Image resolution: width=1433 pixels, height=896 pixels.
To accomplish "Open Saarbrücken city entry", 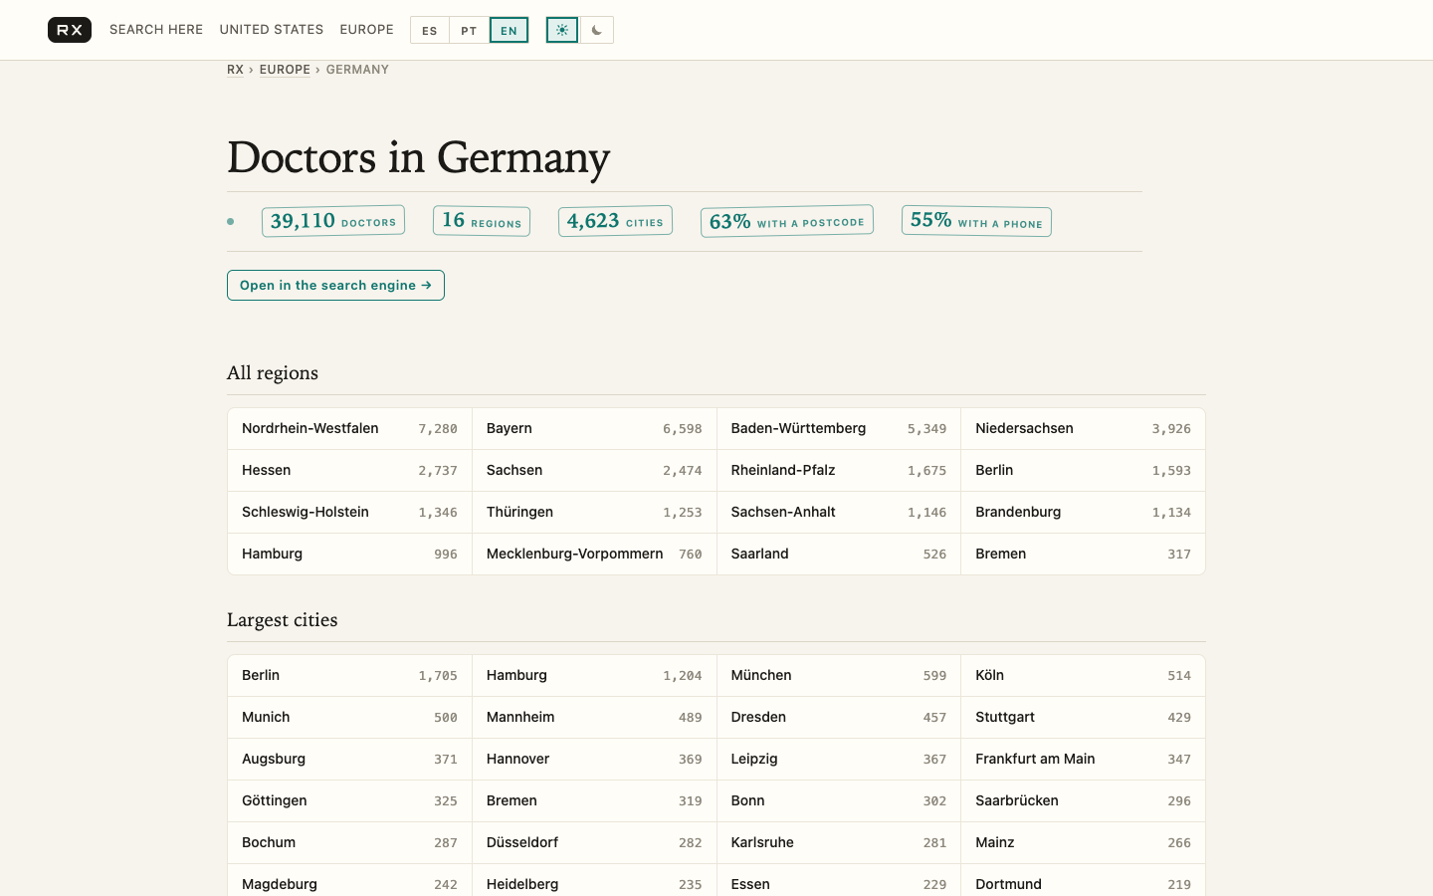I will tap(1083, 801).
